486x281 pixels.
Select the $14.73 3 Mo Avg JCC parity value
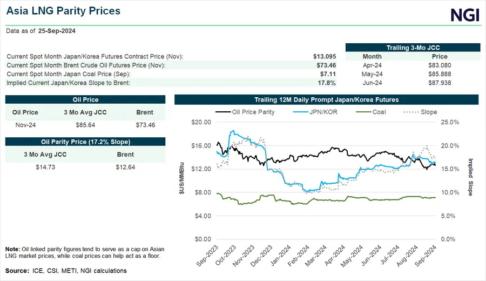click(x=45, y=167)
